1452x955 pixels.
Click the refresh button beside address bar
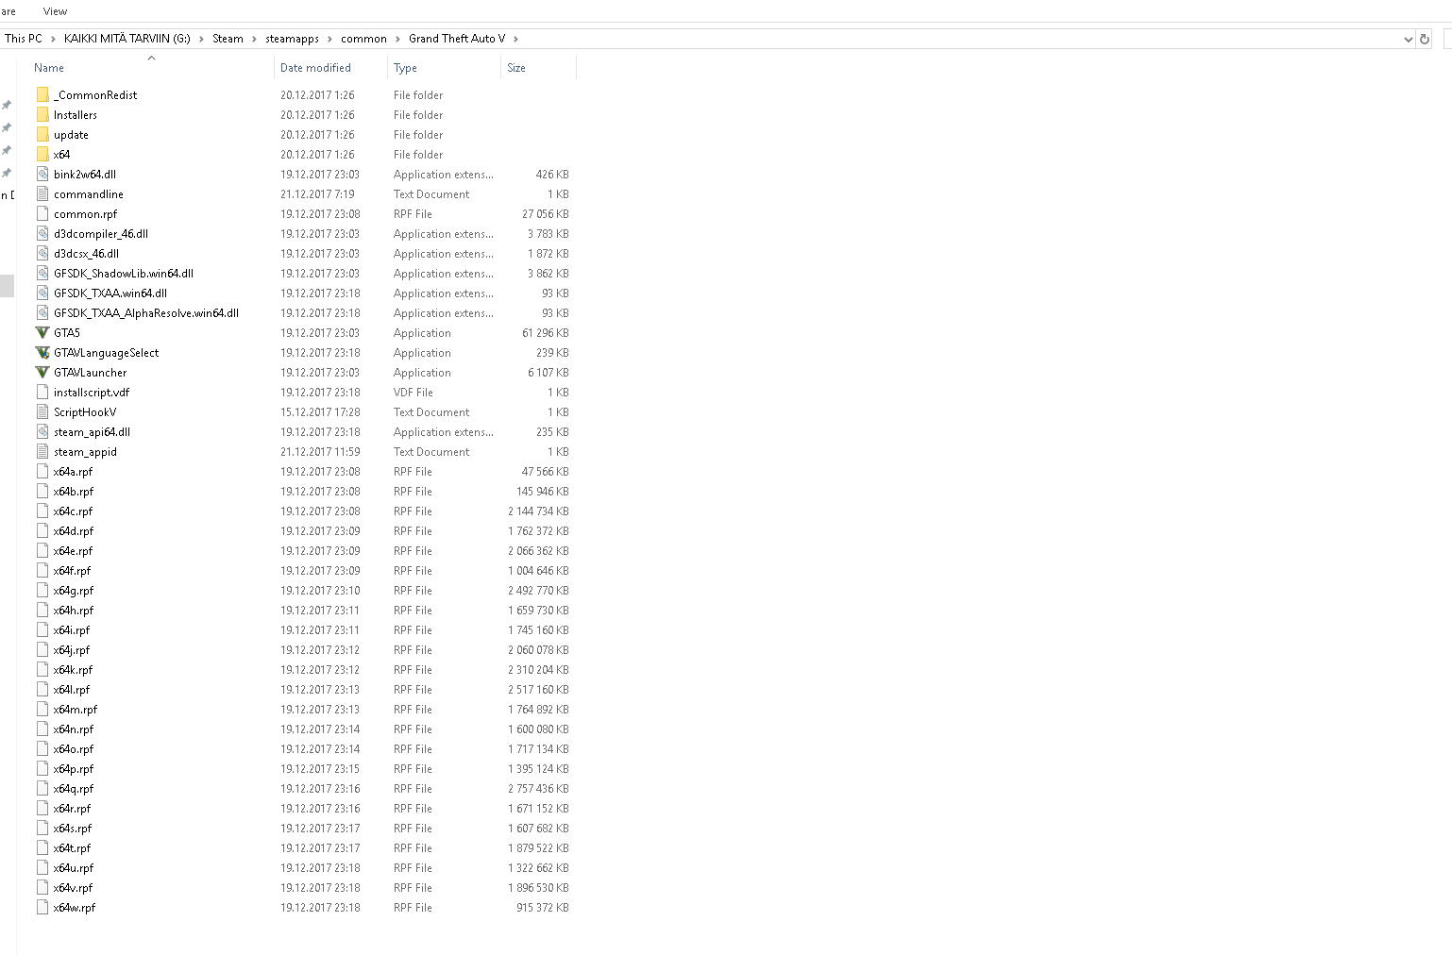[x=1425, y=39]
